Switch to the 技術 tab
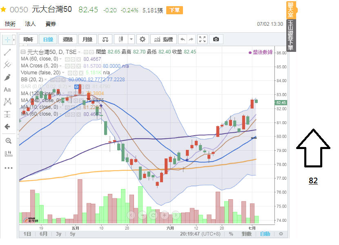Viewport: 339px width, 245px height. click(10, 24)
